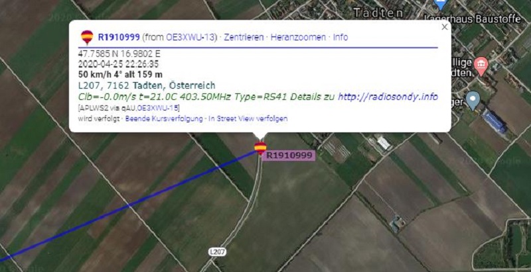Screen dimensions: 531x272
Task: Click the grey-blue location pin marker
Action: click(x=473, y=101)
